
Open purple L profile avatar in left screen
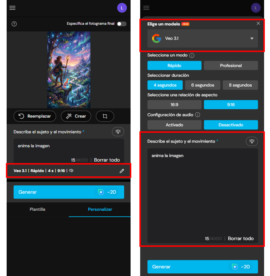coord(122,8)
